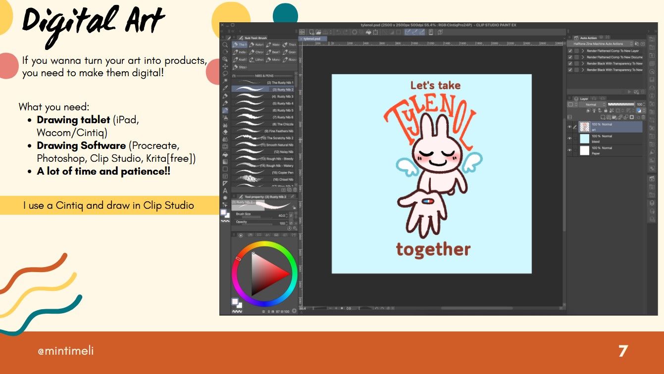Choose The Chizzla brush
The height and width of the screenshot is (374, 664).
(x=263, y=124)
